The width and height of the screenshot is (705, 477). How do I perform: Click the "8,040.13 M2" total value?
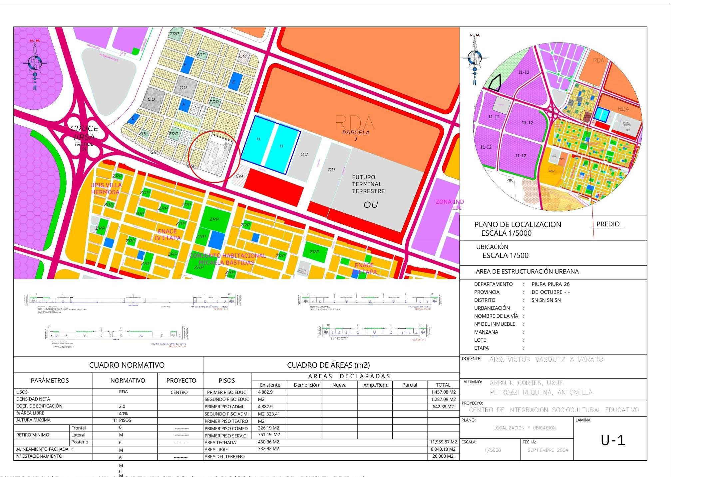pyautogui.click(x=443, y=449)
